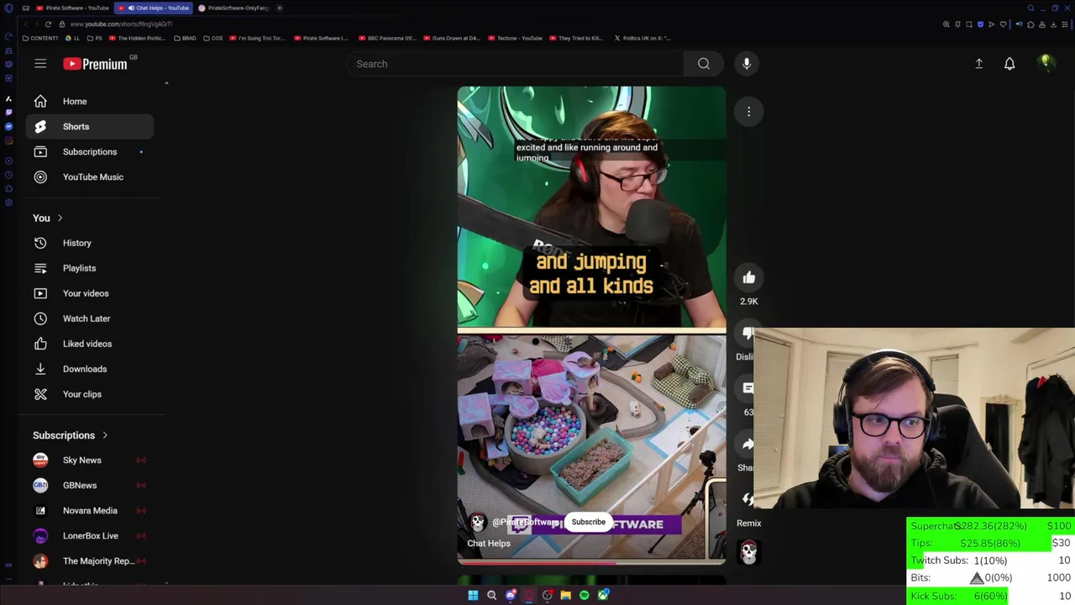Expand the Subscriptions section header
The width and height of the screenshot is (1075, 605).
71,435
